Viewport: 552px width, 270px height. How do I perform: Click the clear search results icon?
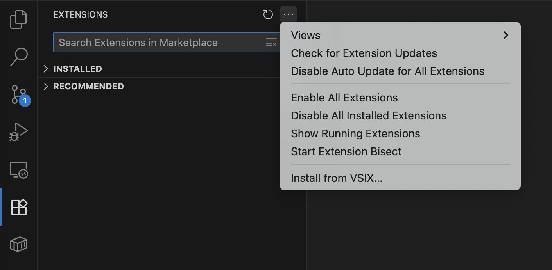click(271, 43)
